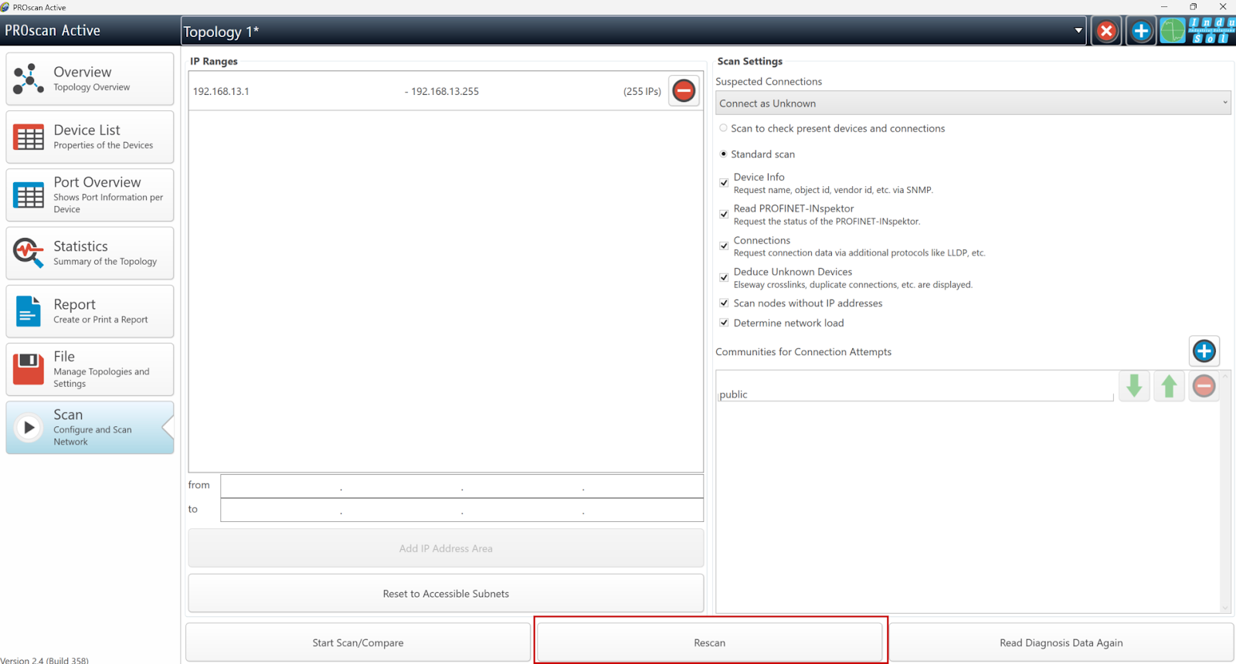Image resolution: width=1236 pixels, height=664 pixels.
Task: Click the red X delete topology icon
Action: pyautogui.click(x=1106, y=31)
